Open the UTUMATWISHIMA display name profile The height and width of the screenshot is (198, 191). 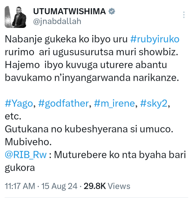69,11
